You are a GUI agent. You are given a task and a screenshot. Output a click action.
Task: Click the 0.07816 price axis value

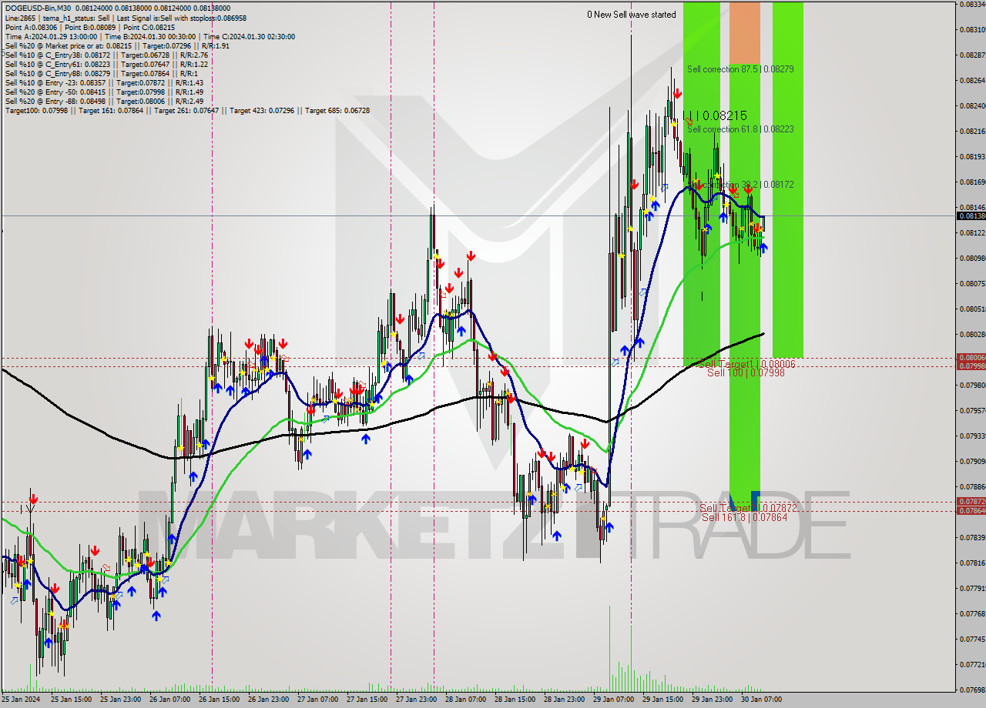pyautogui.click(x=972, y=563)
